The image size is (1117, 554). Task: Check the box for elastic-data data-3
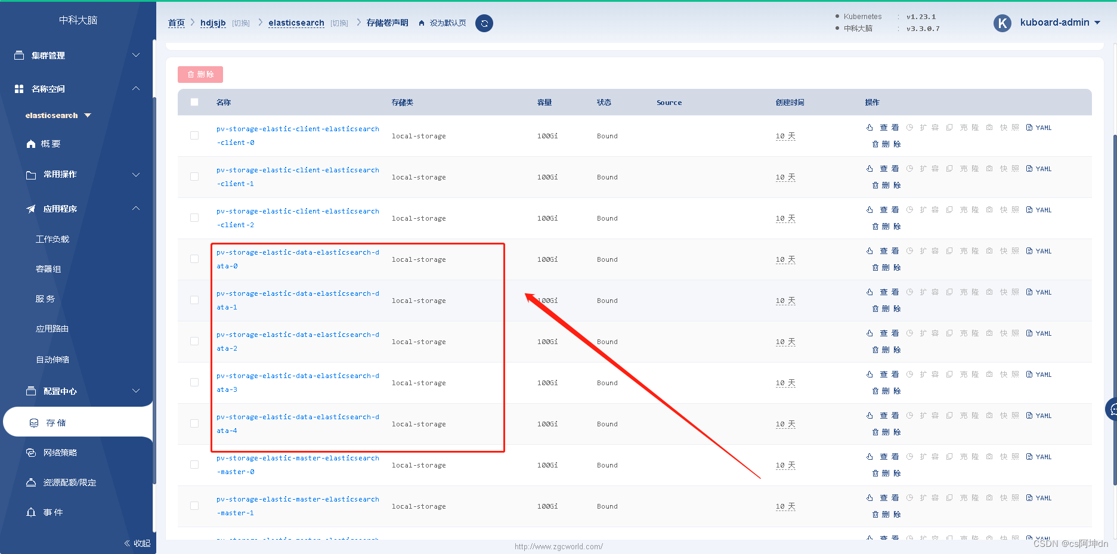[x=194, y=382]
